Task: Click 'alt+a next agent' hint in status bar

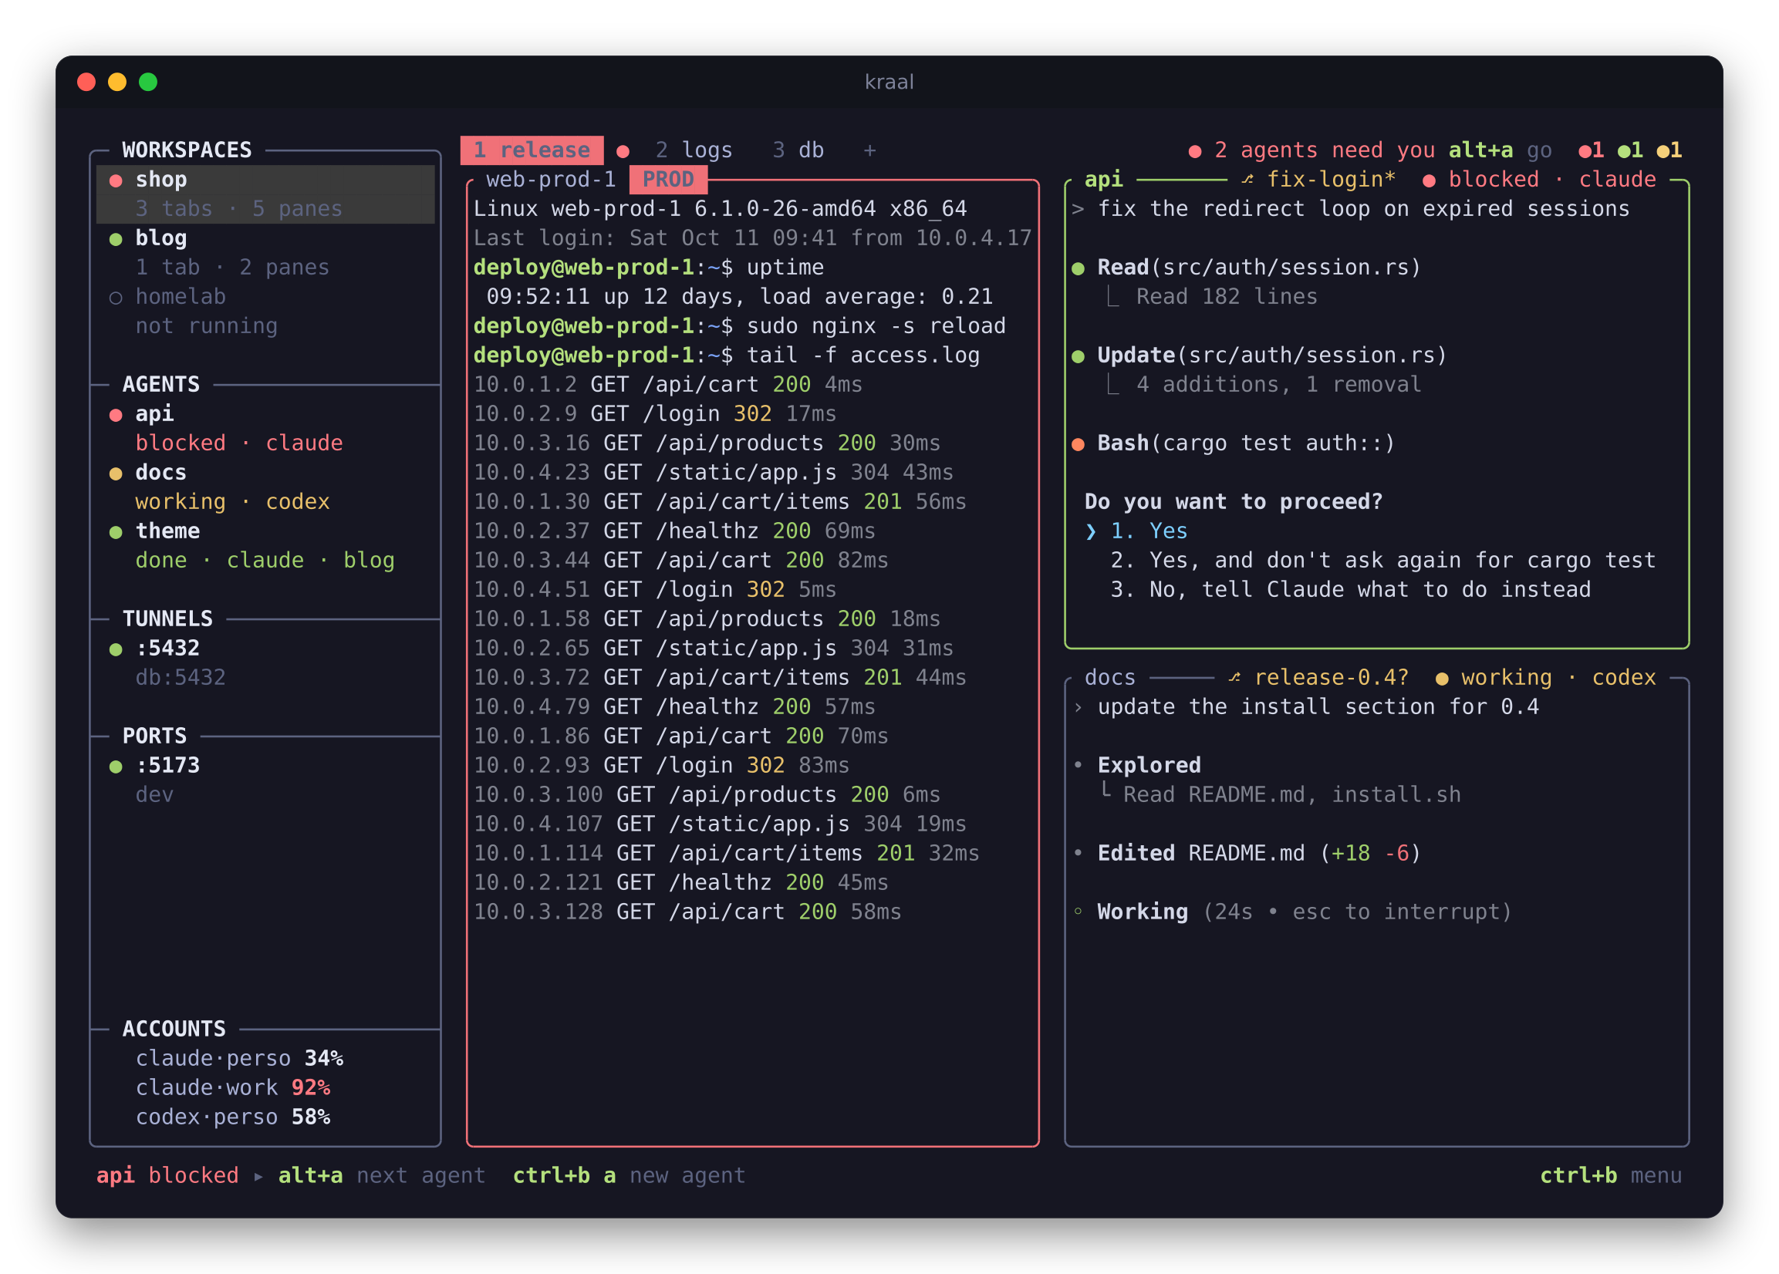Action: (x=382, y=1175)
